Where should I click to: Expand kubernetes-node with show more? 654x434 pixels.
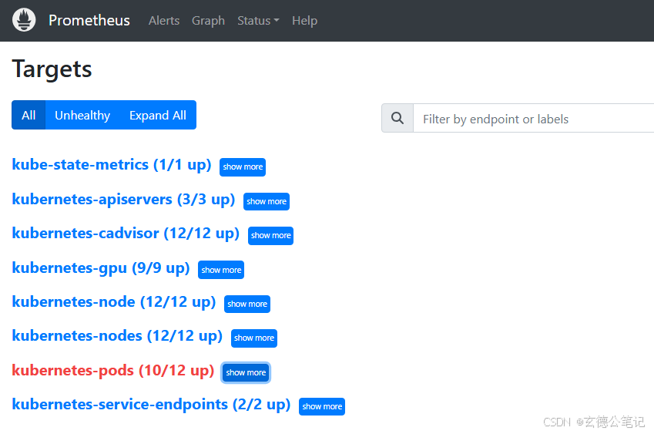tap(247, 304)
